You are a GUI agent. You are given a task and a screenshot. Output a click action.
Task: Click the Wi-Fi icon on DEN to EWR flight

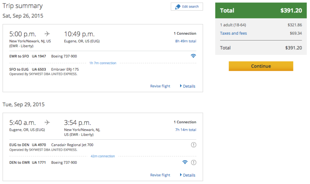click(185, 162)
